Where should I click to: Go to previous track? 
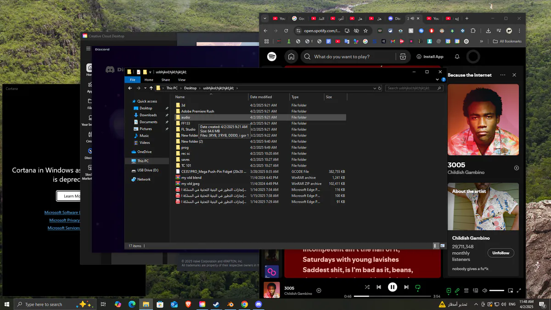(379, 287)
